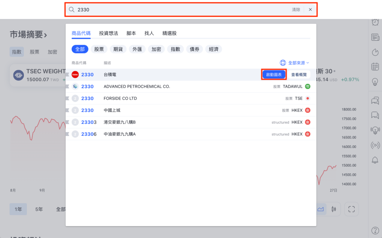Open the private chat bubble sidebar icon

375,115
